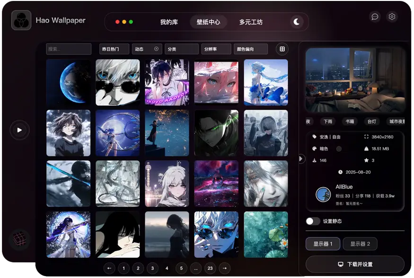Open settings via the gear icon
414x278 pixels.
coord(392,17)
